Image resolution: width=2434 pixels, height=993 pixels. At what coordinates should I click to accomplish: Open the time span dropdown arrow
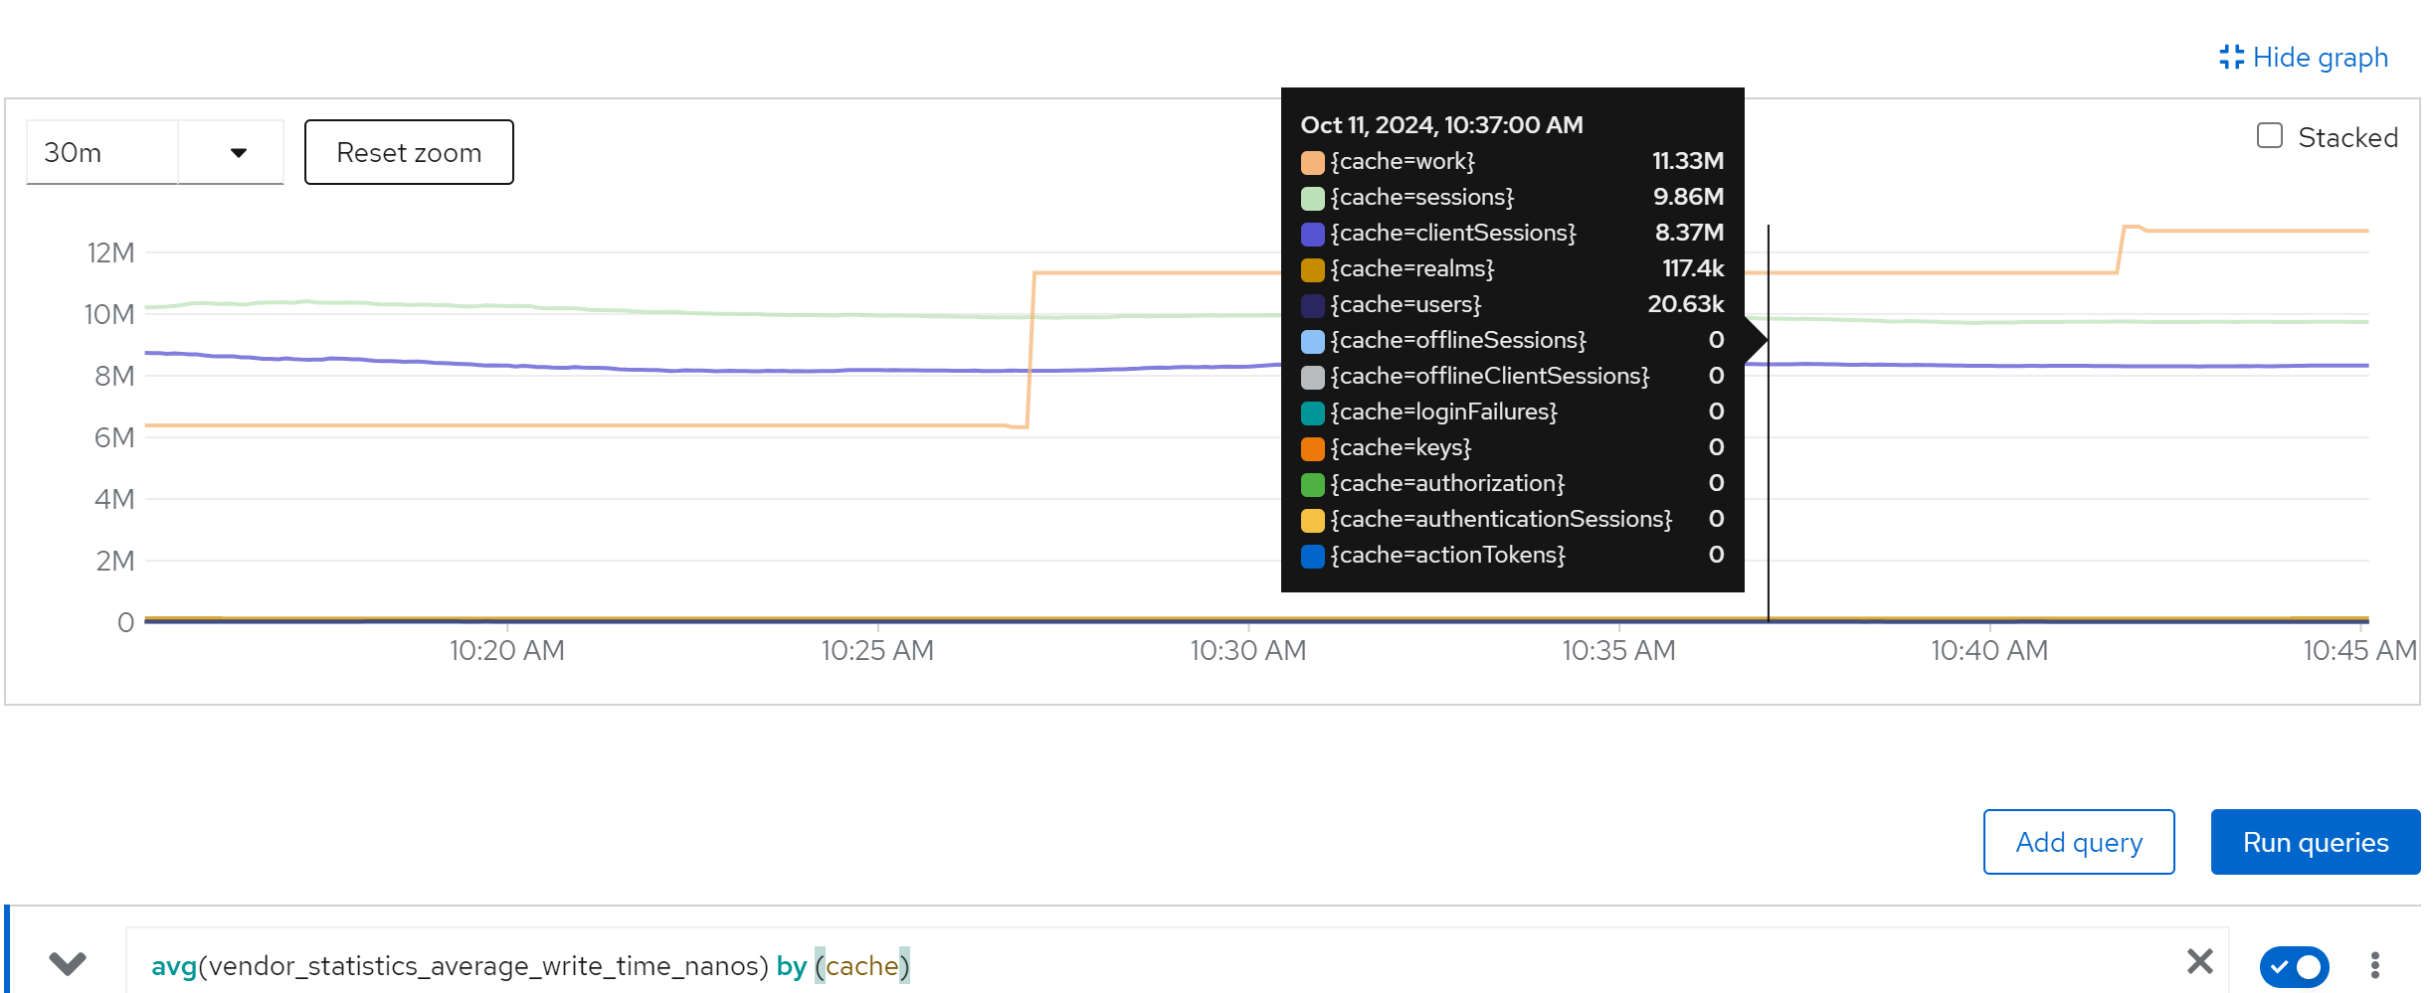click(x=238, y=153)
